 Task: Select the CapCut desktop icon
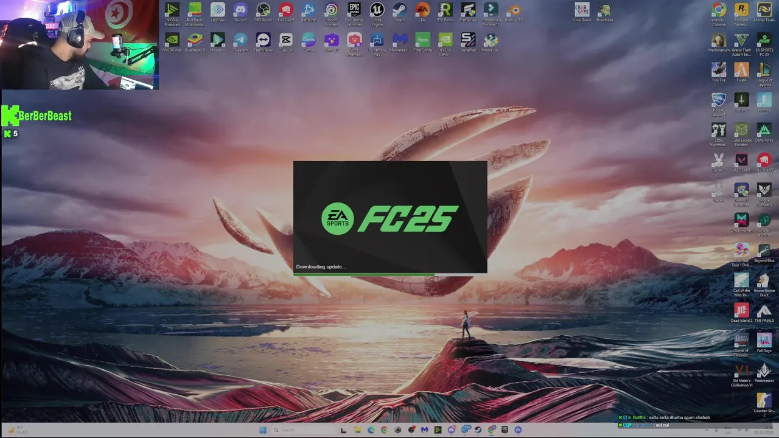(285, 43)
